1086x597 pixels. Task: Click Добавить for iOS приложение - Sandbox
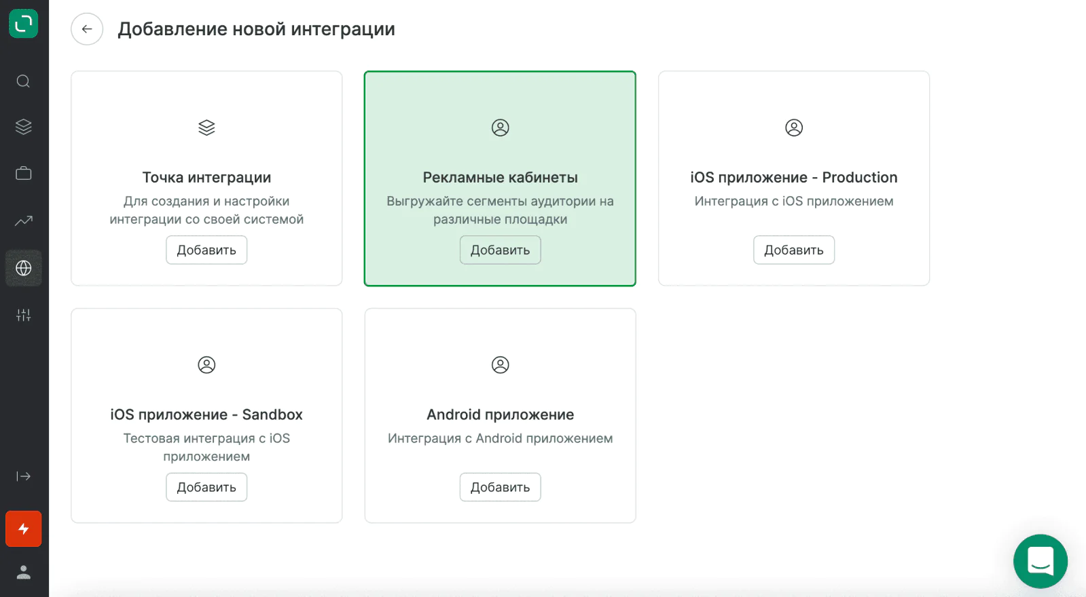[206, 488]
